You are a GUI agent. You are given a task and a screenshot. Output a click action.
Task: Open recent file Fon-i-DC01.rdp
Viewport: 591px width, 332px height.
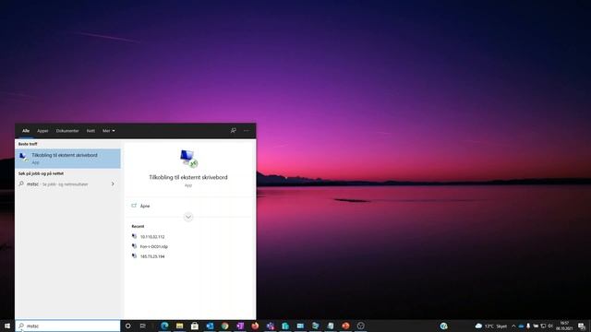pyautogui.click(x=154, y=246)
